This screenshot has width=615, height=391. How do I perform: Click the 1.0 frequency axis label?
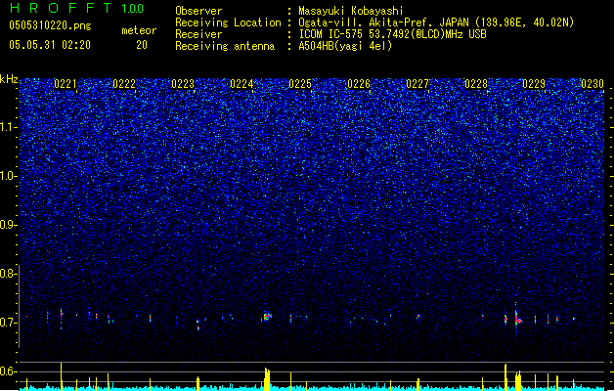tap(9, 176)
